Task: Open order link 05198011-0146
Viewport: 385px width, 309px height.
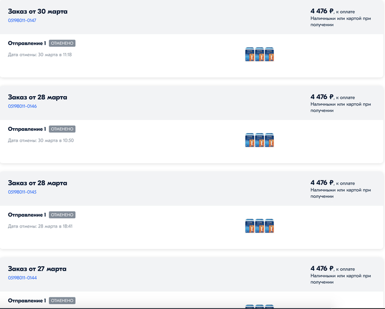Action: click(x=23, y=106)
